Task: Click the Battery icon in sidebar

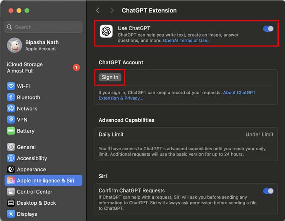Action: pos(11,131)
